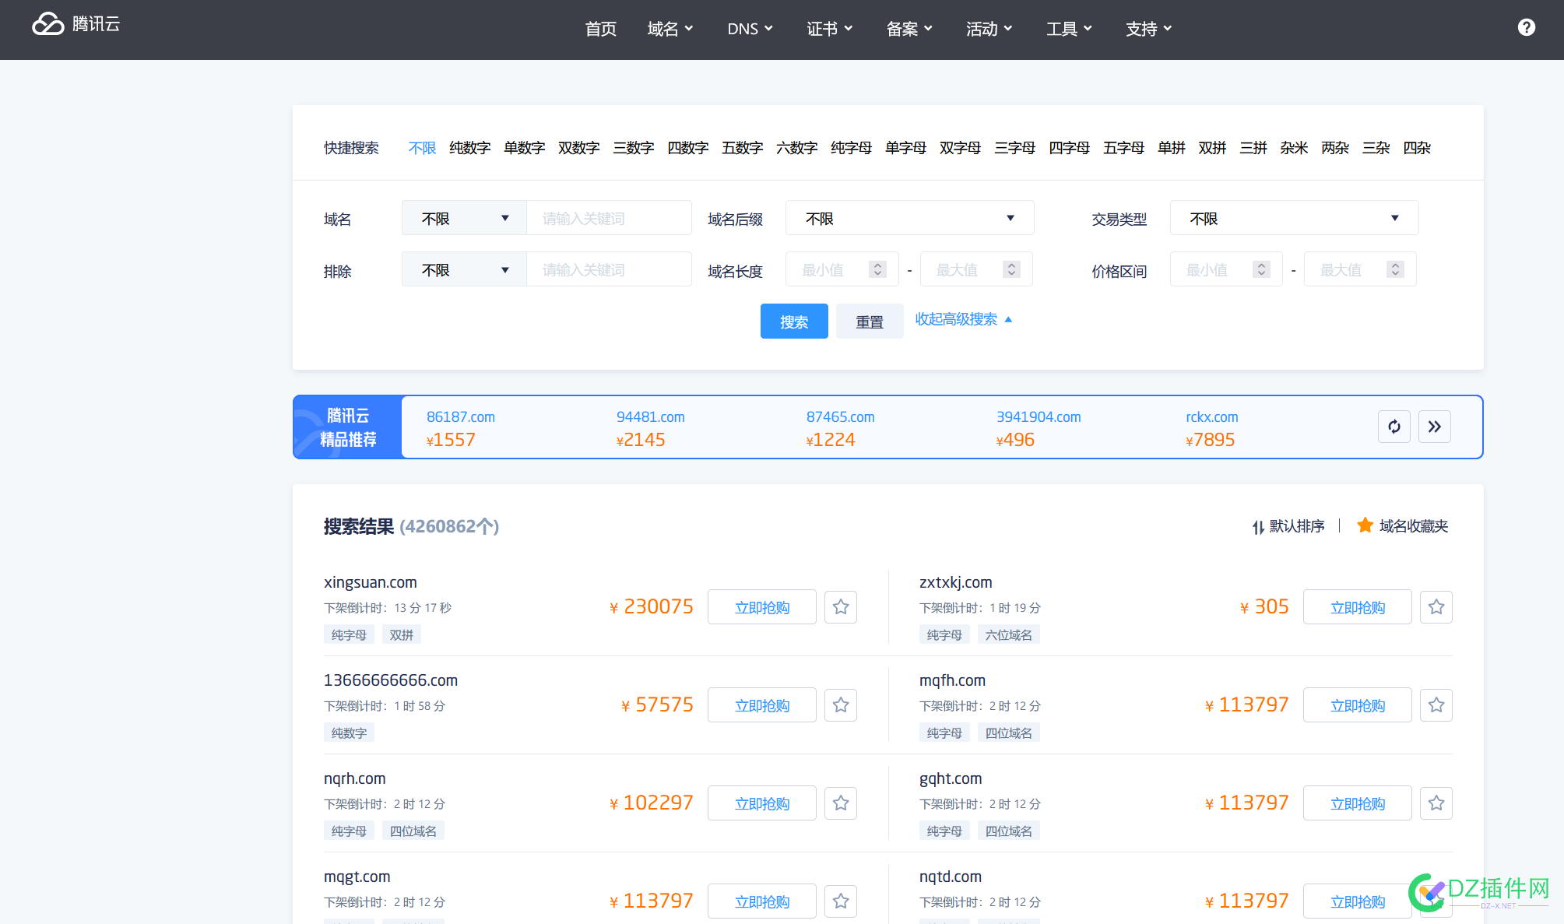Open the xingsuan.com domain listing

(x=371, y=582)
